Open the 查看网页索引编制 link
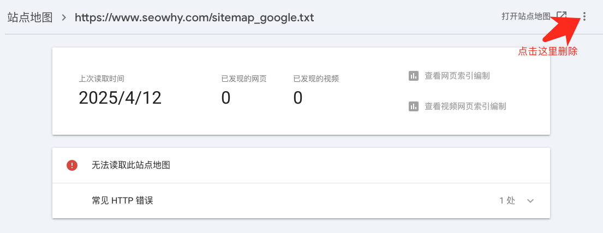Screen dimensions: 603x233 (457, 76)
